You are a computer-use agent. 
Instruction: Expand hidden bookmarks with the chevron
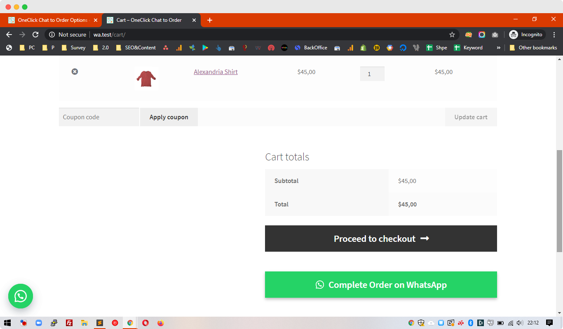click(499, 48)
